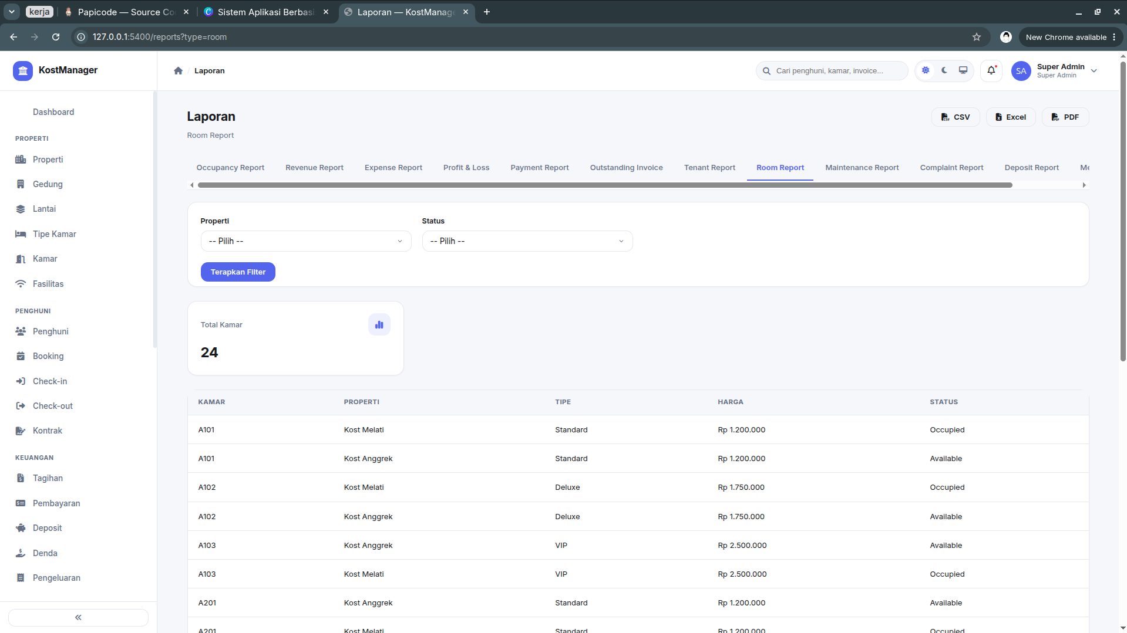Select room A101 of Kost Melati
1127x633 pixels.
pyautogui.click(x=638, y=430)
